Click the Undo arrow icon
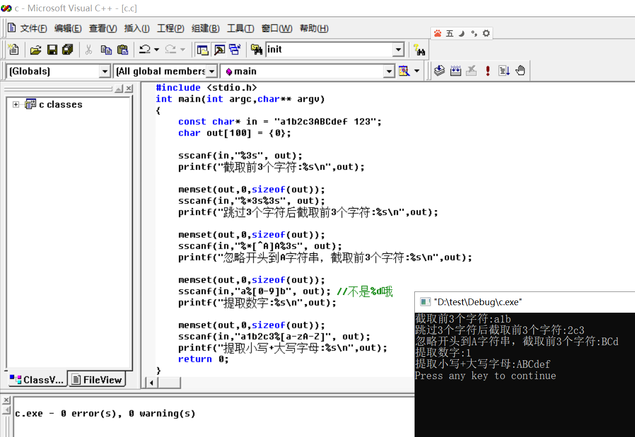Image resolution: width=635 pixels, height=437 pixels. 145,49
